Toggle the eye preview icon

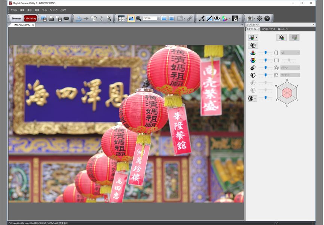pyautogui.click(x=217, y=18)
